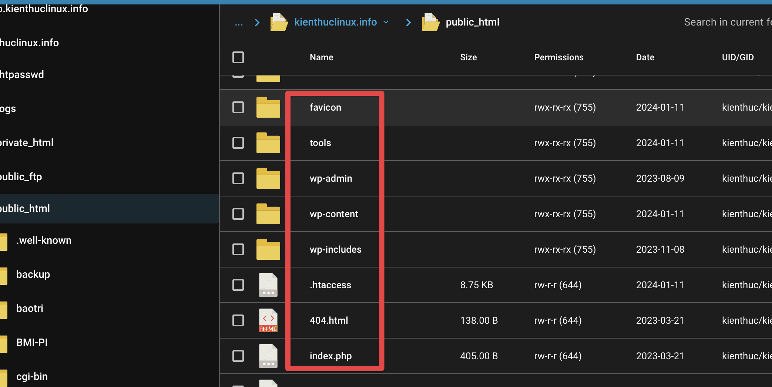Click the 404.html HTML file icon
The width and height of the screenshot is (772, 387).
pos(268,320)
